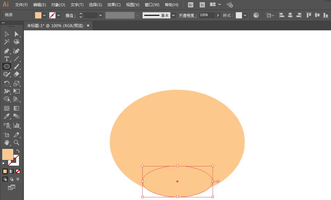The width and height of the screenshot is (331, 200).
Task: Open stroke weight dropdown
Action: click(x=101, y=15)
